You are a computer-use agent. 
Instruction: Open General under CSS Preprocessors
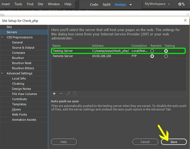(17, 43)
